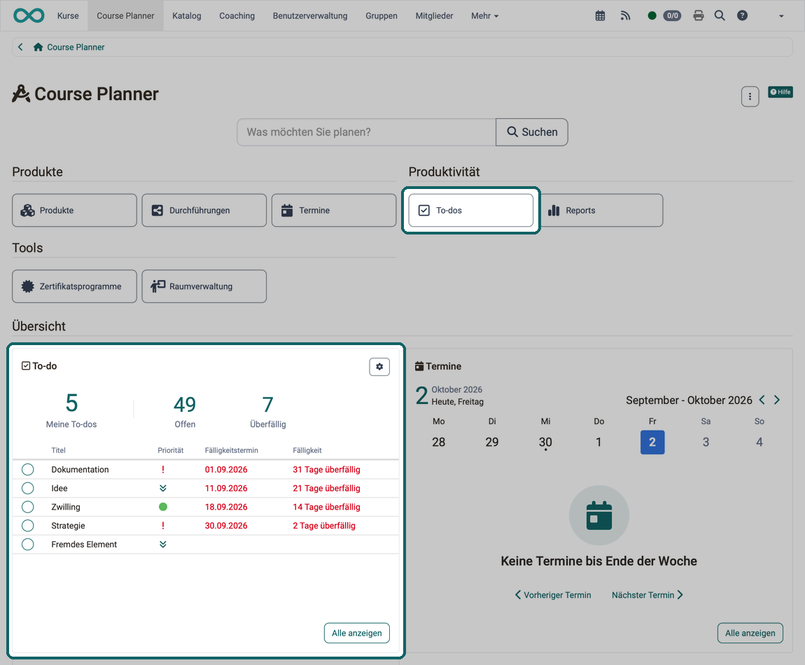Click the 7 Überfällig counter
The width and height of the screenshot is (805, 665).
[x=267, y=412]
